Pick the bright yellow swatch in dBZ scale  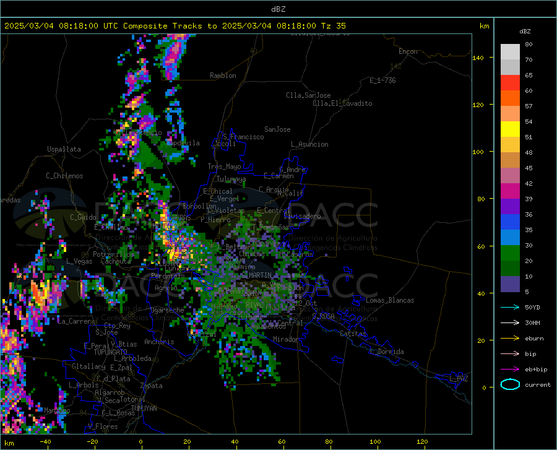(x=510, y=129)
